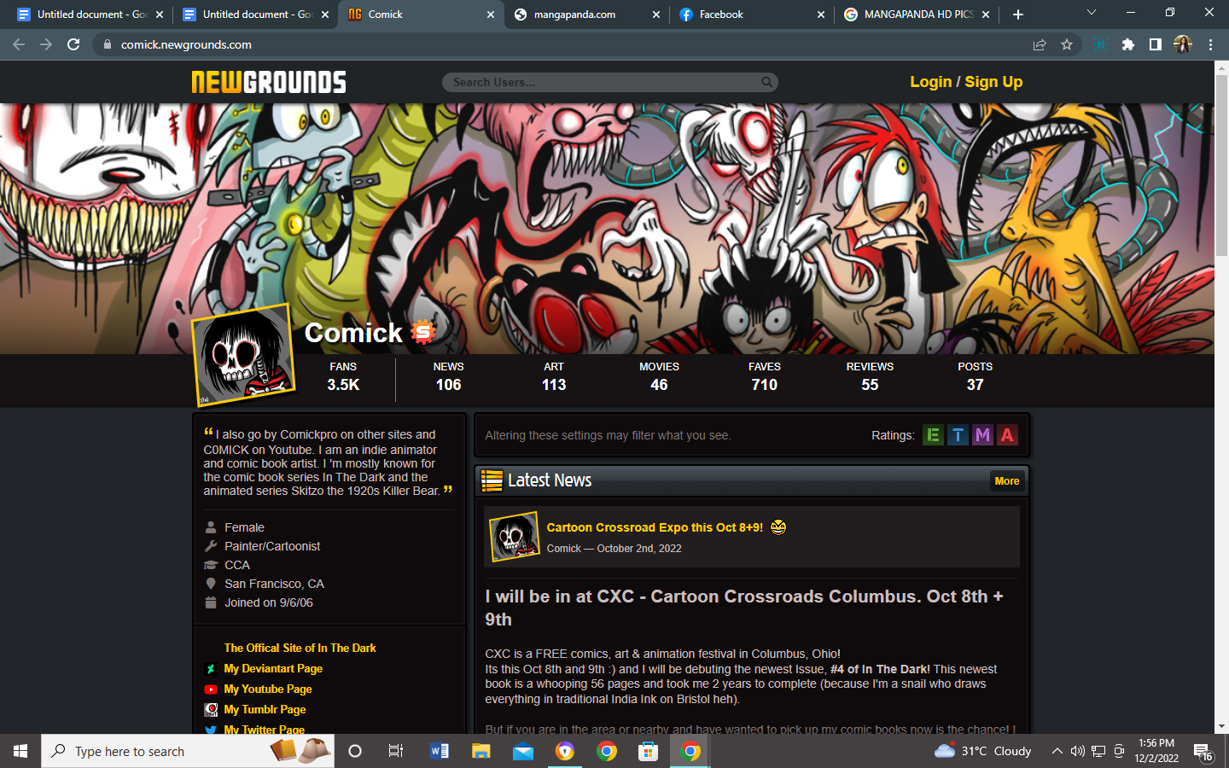Click the search magnifier icon in Search Users
The height and width of the screenshot is (768, 1229).
(x=766, y=82)
